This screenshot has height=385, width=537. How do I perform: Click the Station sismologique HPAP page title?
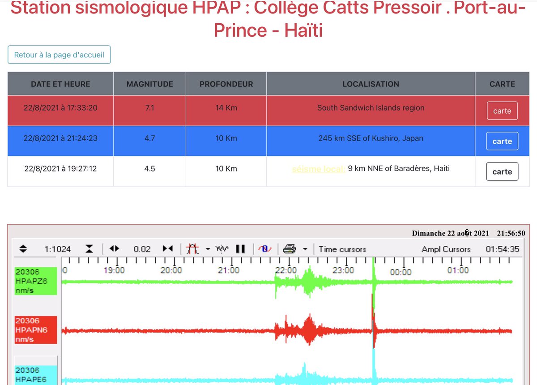point(268,19)
